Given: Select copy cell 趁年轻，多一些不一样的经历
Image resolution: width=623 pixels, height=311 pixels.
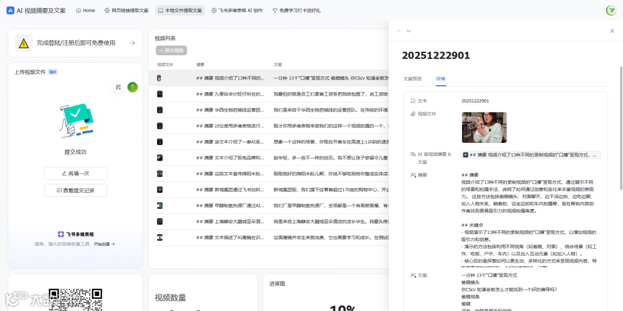Looking at the screenshot, I should (x=330, y=157).
